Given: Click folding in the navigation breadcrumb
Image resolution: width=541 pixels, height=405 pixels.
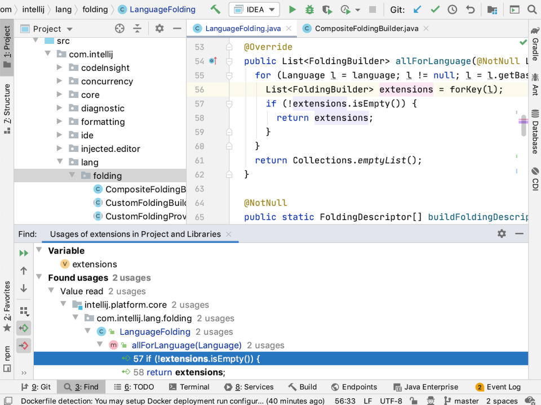Looking at the screenshot, I should coord(95,9).
